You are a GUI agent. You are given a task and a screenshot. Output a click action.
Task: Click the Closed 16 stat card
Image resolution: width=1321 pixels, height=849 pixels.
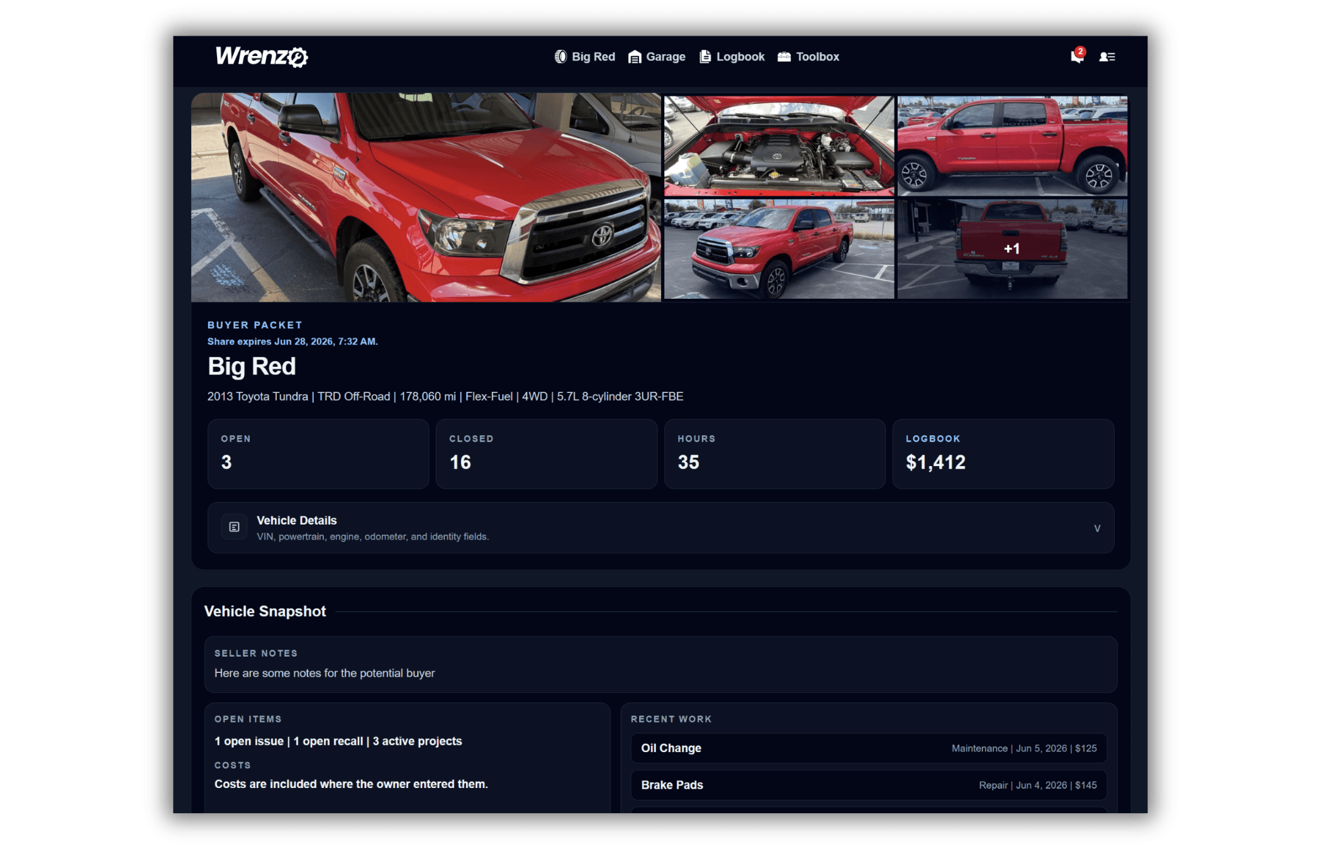coord(547,454)
